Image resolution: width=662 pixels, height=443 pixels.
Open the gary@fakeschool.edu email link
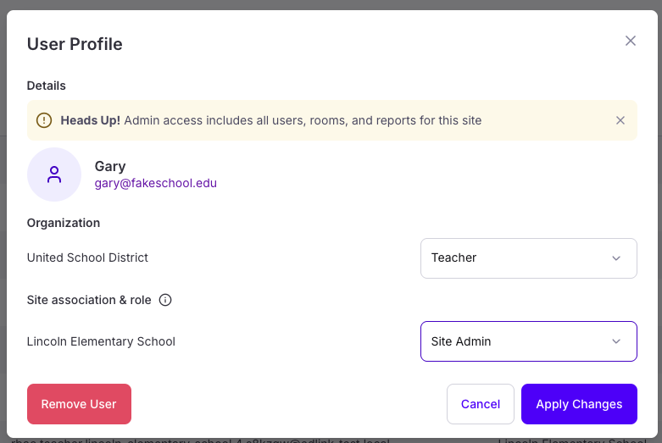point(156,183)
